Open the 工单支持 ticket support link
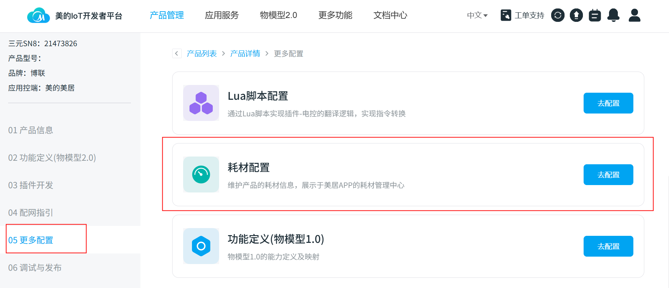669x288 pixels. coord(523,15)
